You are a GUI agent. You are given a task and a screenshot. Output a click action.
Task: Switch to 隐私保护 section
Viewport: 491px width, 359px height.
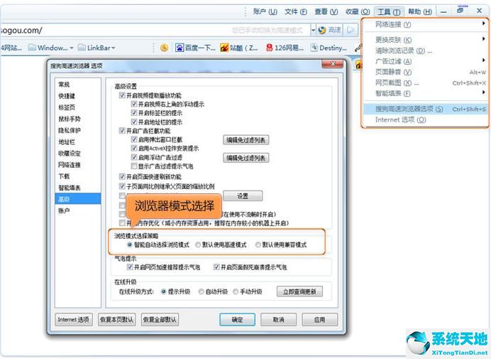click(x=78, y=130)
